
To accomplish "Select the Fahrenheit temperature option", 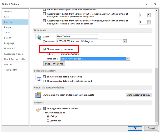I will 48,121.
